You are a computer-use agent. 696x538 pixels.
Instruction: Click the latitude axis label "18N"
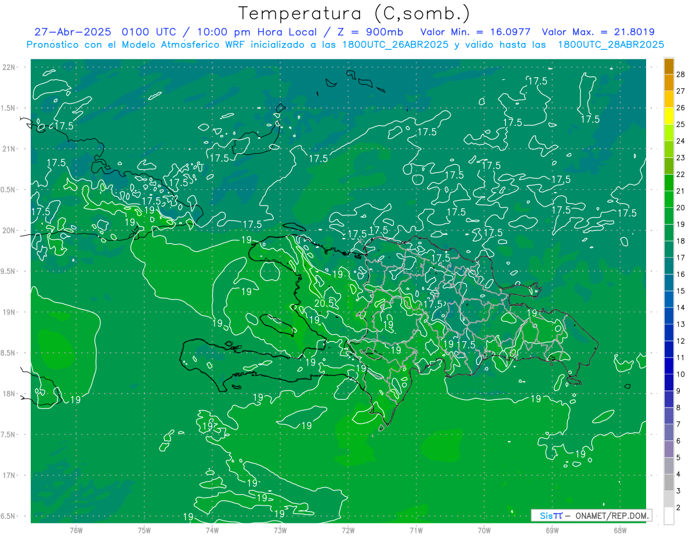pyautogui.click(x=10, y=393)
